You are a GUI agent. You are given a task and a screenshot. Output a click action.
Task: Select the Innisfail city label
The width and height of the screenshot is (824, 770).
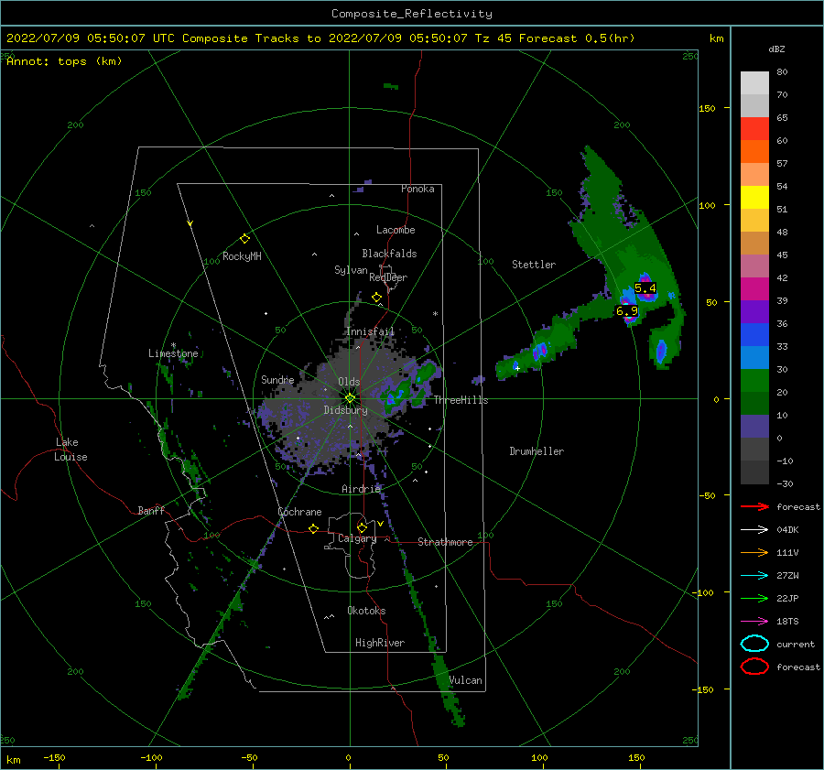370,331
